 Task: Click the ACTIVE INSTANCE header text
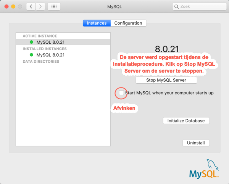click(x=40, y=36)
